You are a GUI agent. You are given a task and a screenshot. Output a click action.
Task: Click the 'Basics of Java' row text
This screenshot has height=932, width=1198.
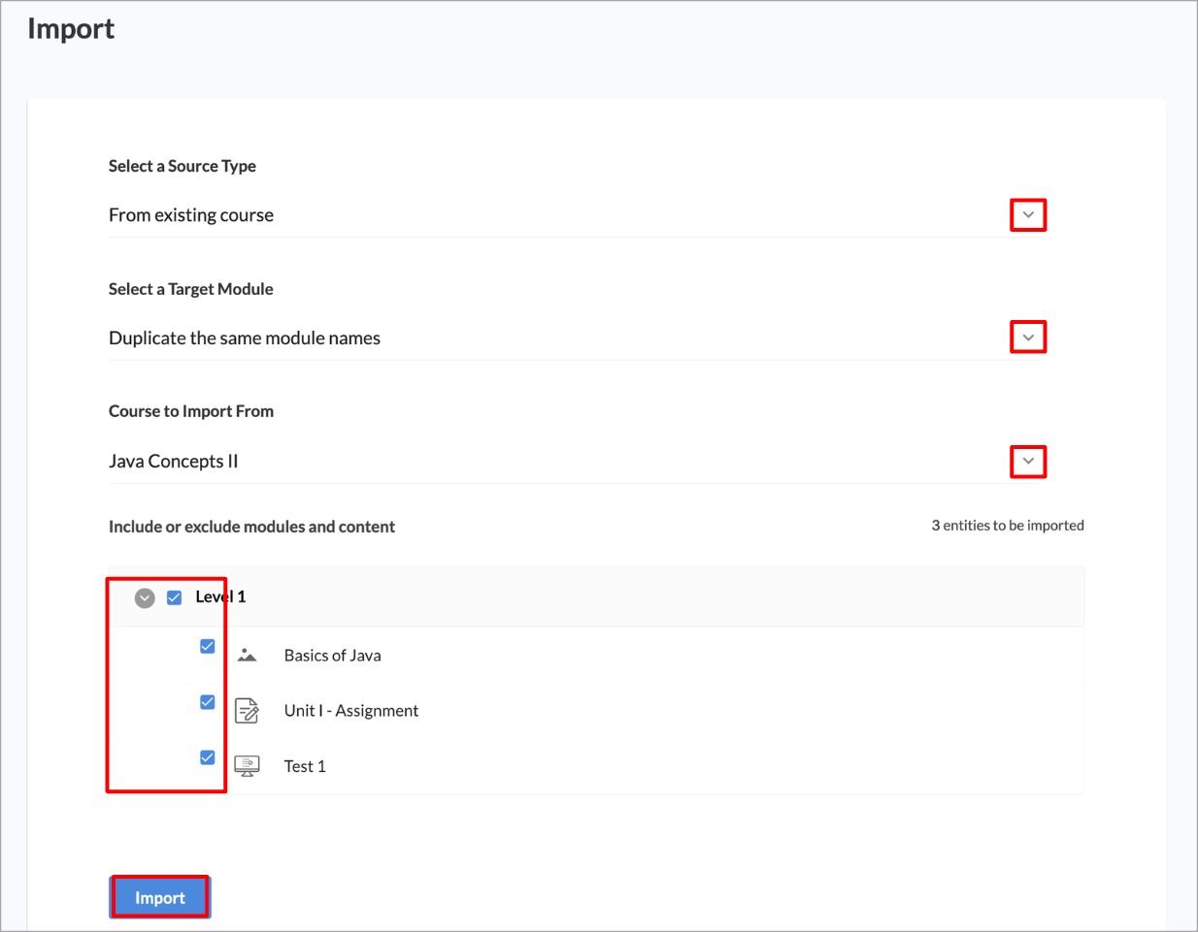(332, 656)
